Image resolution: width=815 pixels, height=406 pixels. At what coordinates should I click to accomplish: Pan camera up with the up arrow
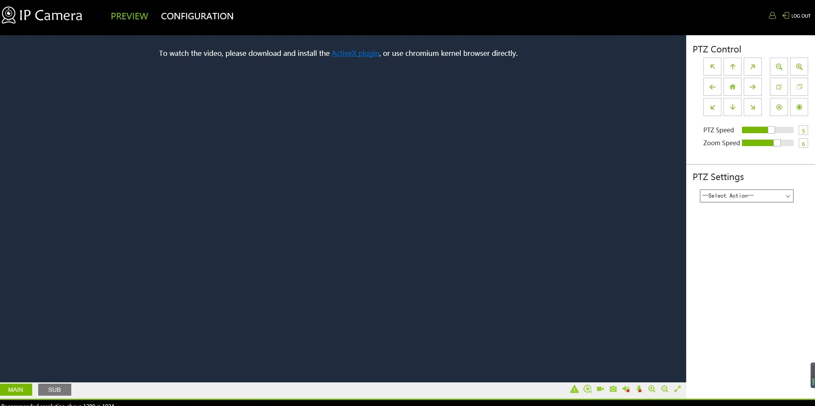(x=733, y=67)
